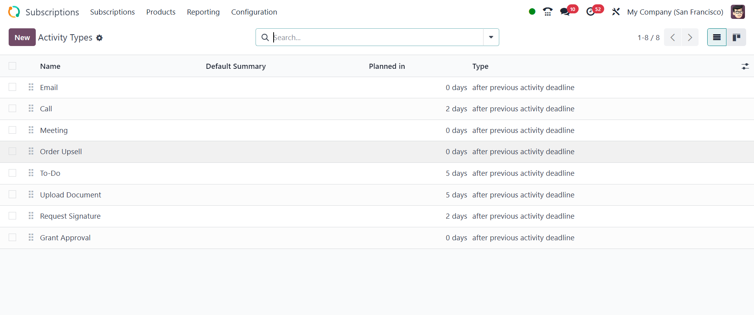The width and height of the screenshot is (754, 315).
Task: Open the chat messages icon
Action: point(565,12)
